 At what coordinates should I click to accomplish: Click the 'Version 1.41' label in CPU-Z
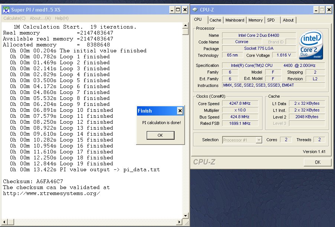[314, 152]
